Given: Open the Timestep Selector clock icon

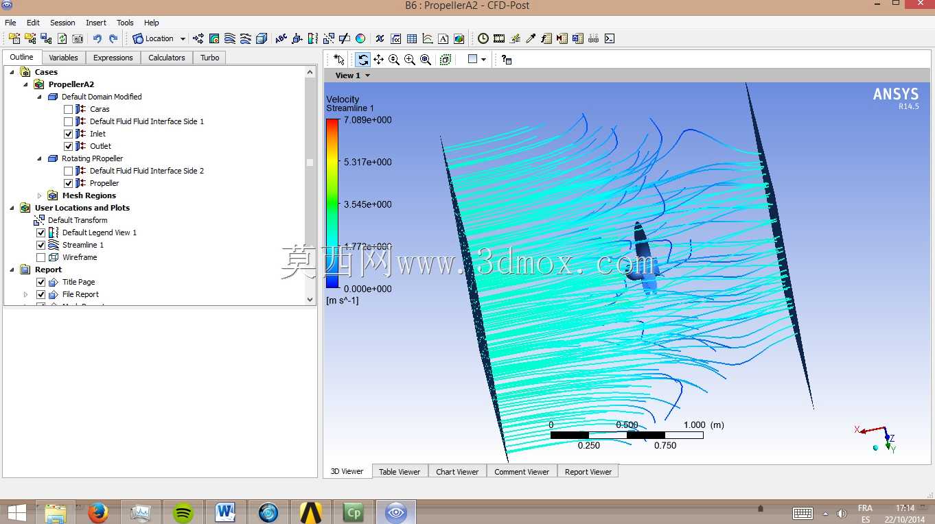Looking at the screenshot, I should (483, 38).
